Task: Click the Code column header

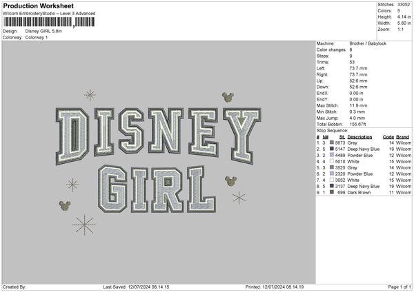Action: 388,136
